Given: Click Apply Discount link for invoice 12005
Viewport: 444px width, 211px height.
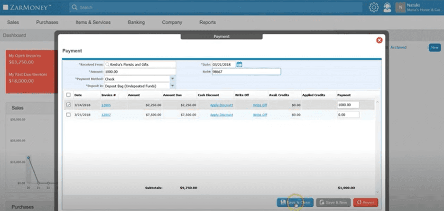Looking at the screenshot, I should 222,105.
